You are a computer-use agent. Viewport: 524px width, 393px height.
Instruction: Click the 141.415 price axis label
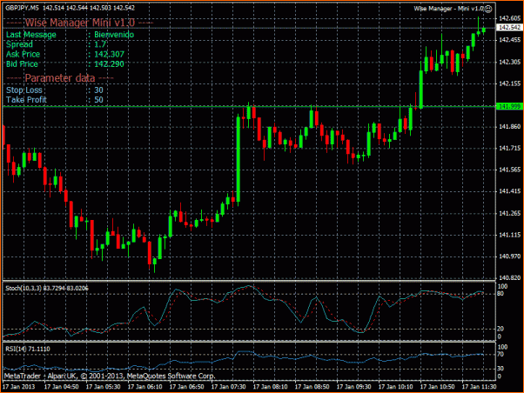point(509,191)
